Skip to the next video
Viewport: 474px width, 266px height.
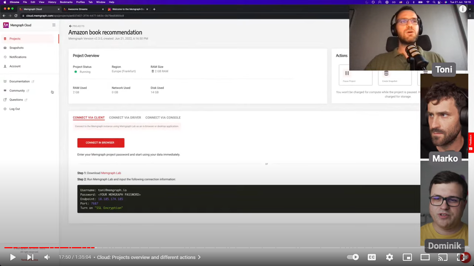click(x=30, y=257)
